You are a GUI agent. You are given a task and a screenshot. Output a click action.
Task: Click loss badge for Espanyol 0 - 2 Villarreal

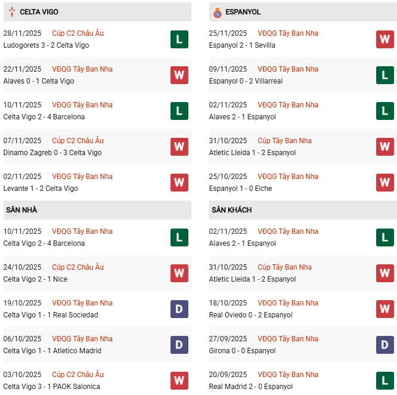[x=384, y=75]
